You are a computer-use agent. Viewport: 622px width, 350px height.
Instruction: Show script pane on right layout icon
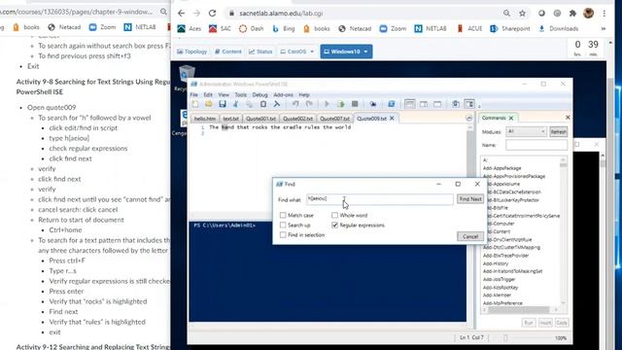pyautogui.click(x=424, y=104)
